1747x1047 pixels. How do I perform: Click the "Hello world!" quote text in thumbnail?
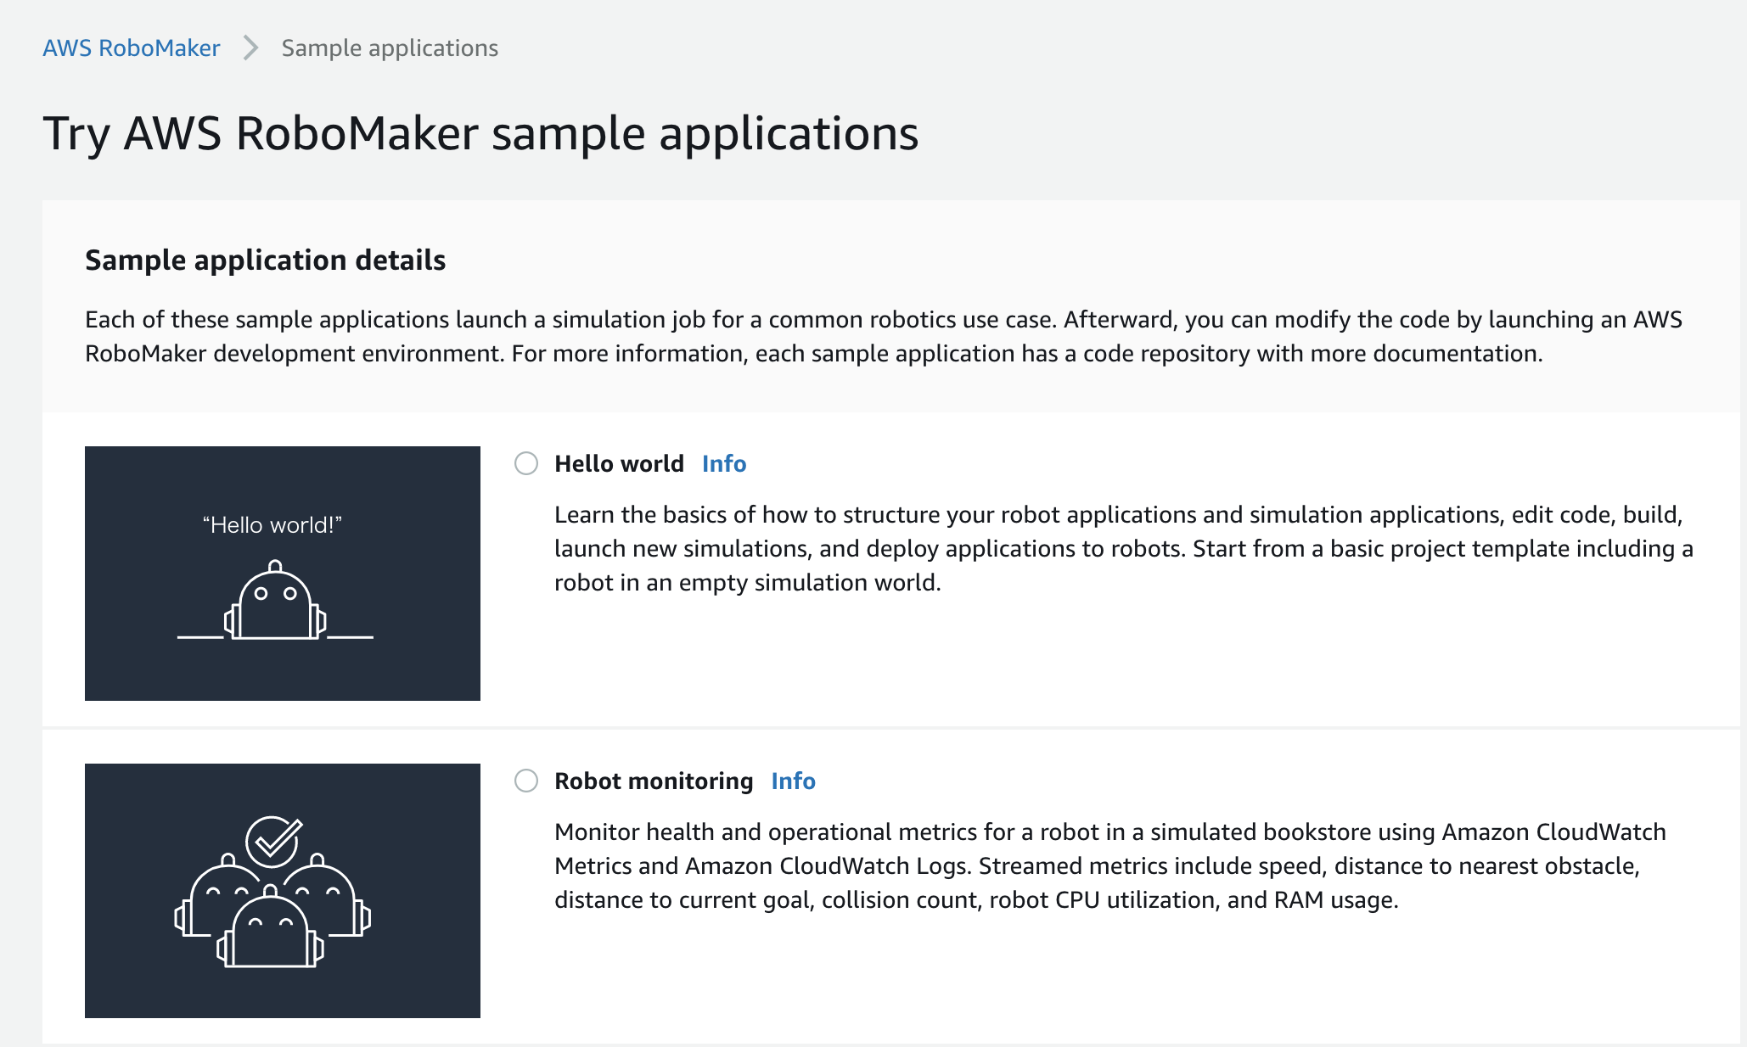click(272, 525)
